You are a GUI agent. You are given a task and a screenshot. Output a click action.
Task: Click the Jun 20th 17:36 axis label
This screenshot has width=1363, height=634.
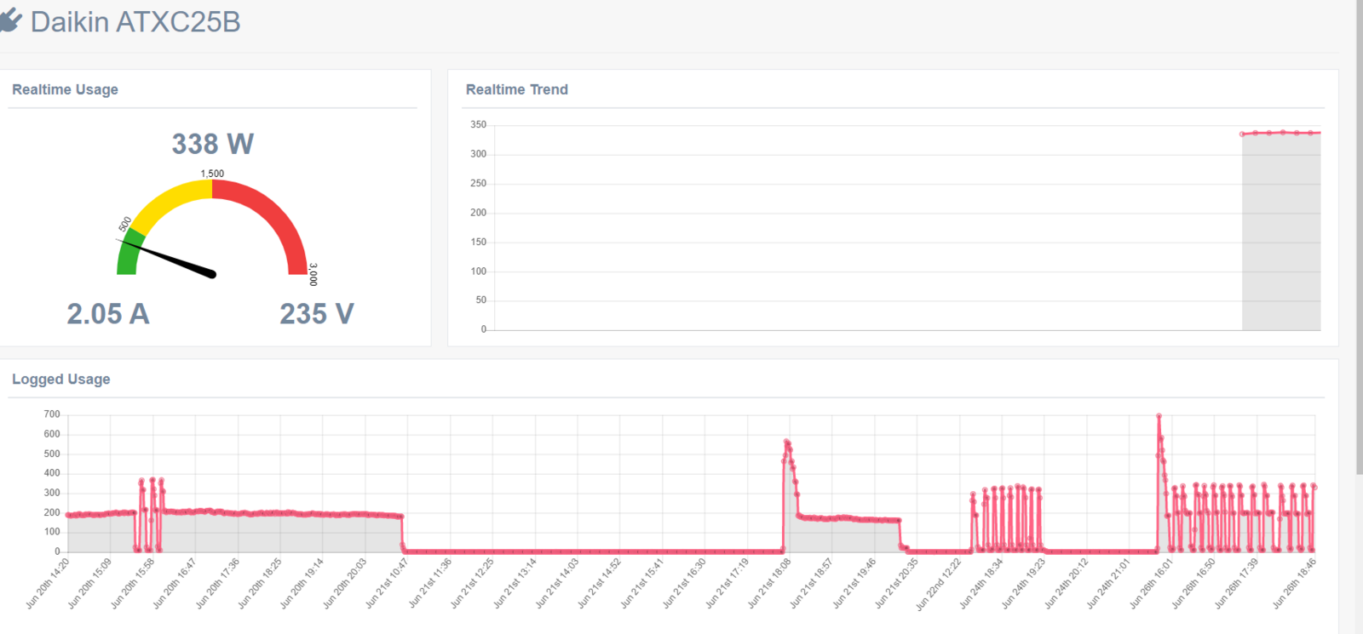(x=218, y=583)
